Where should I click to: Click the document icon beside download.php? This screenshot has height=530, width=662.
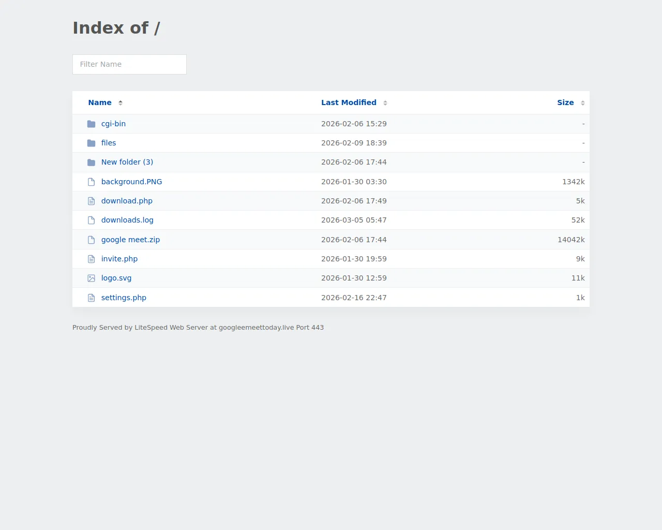tap(92, 201)
